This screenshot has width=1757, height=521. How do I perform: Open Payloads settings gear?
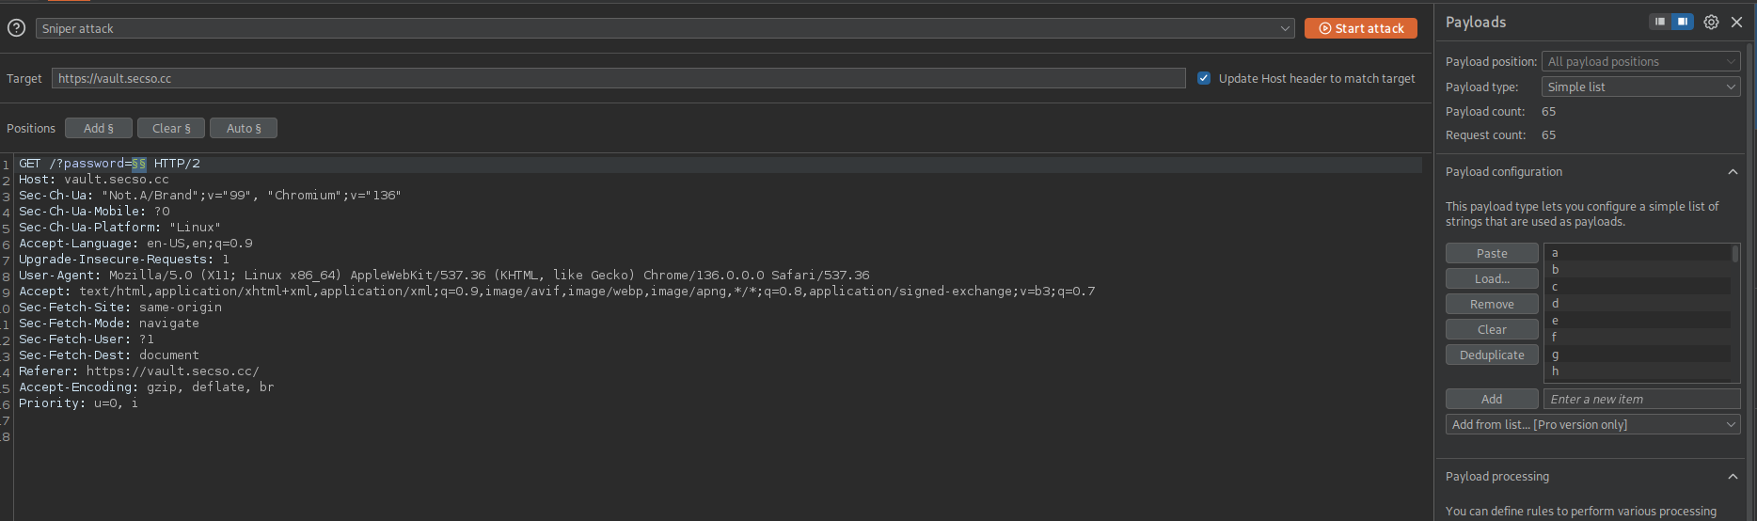click(x=1711, y=22)
